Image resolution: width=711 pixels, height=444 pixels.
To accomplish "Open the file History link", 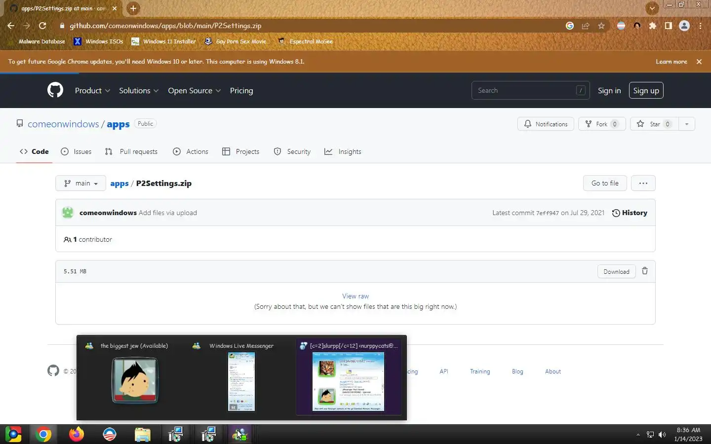I will tap(630, 213).
